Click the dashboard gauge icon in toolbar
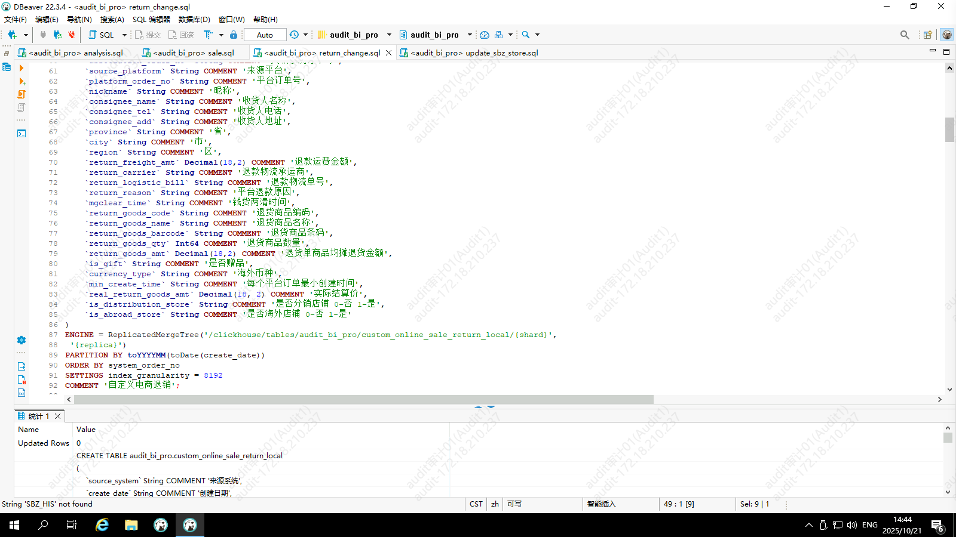956x537 pixels. (x=485, y=35)
